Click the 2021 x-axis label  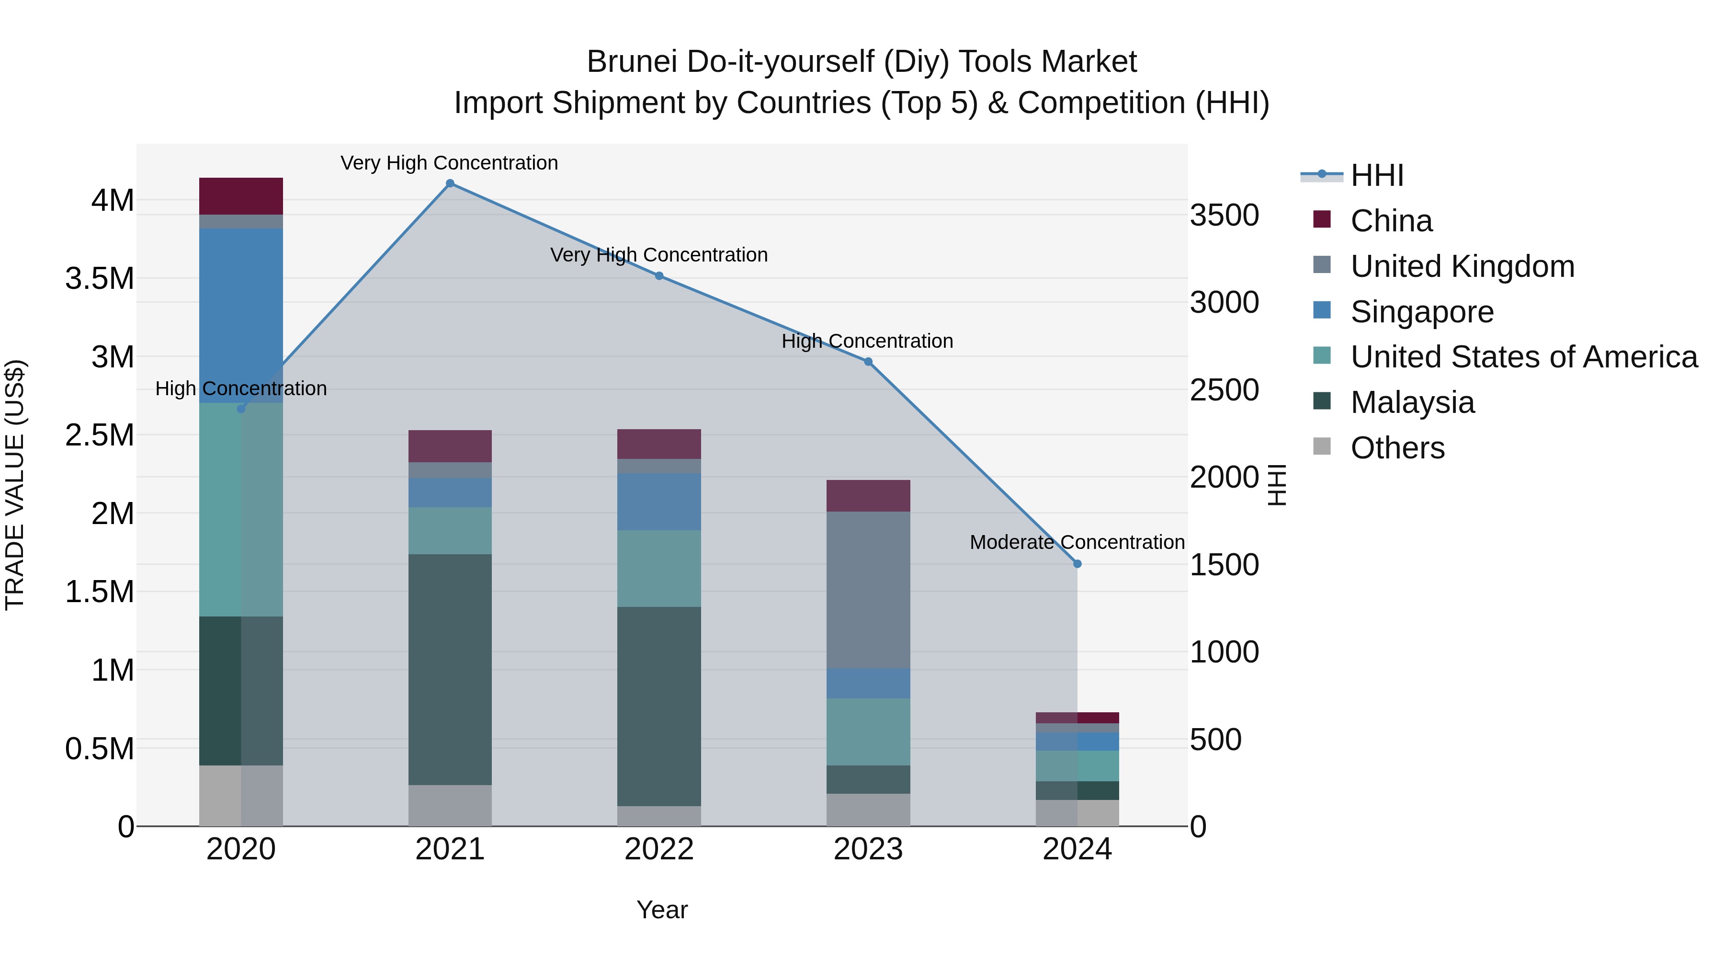coord(450,849)
